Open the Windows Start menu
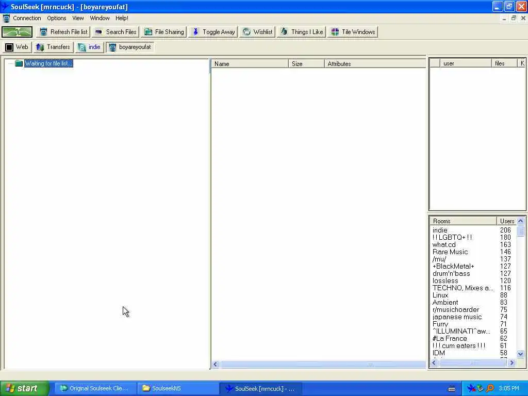 [24, 388]
